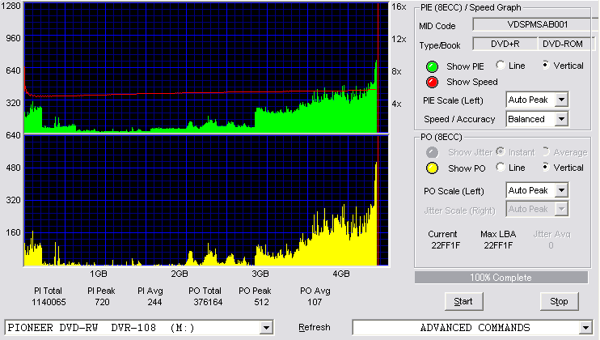Image resolution: width=600 pixels, height=340 pixels.
Task: Click the Jitter Avg value 0
Action: pyautogui.click(x=551, y=245)
